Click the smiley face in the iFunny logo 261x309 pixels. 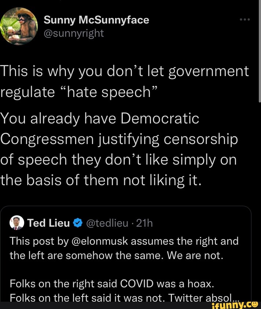(x=254, y=303)
